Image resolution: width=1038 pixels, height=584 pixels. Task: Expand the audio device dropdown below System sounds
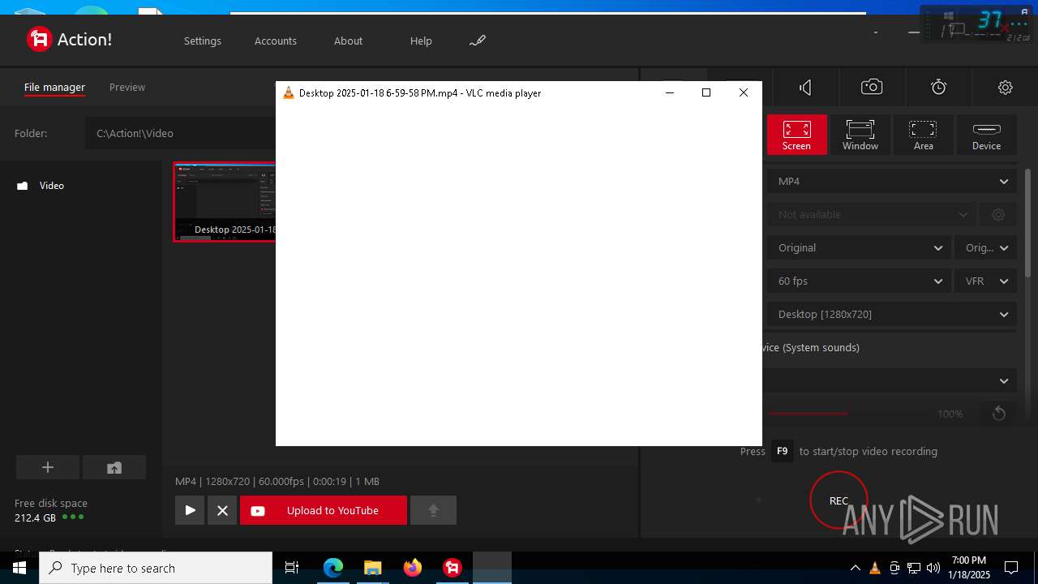(891, 380)
